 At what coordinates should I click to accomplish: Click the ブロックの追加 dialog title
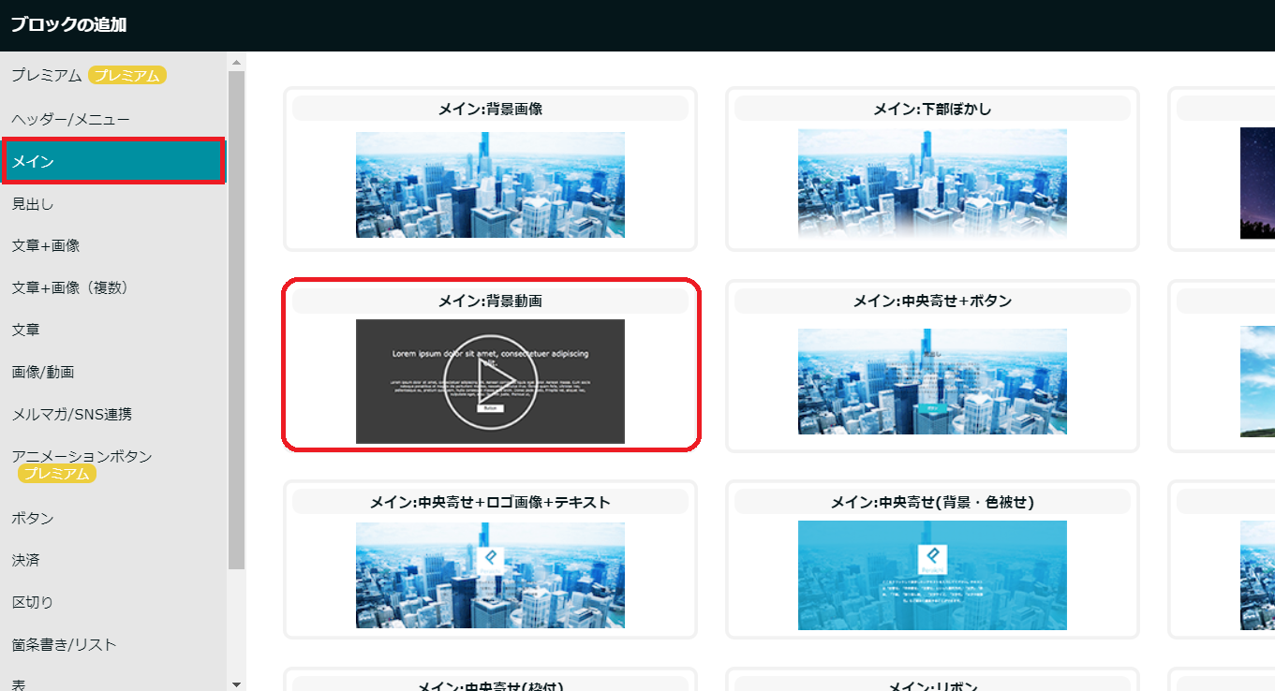coord(68,25)
